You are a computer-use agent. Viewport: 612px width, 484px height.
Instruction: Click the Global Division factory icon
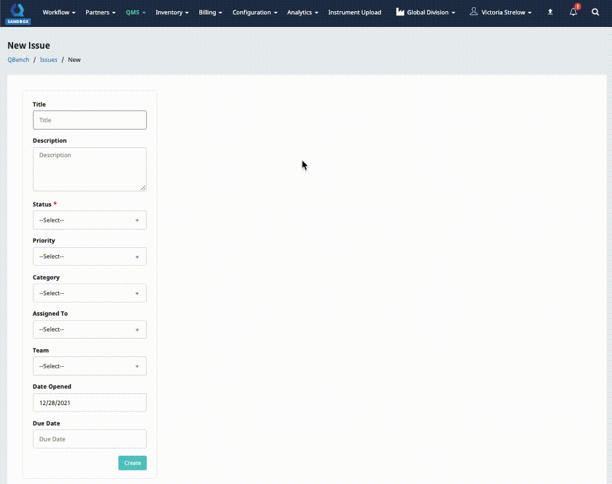[400, 12]
